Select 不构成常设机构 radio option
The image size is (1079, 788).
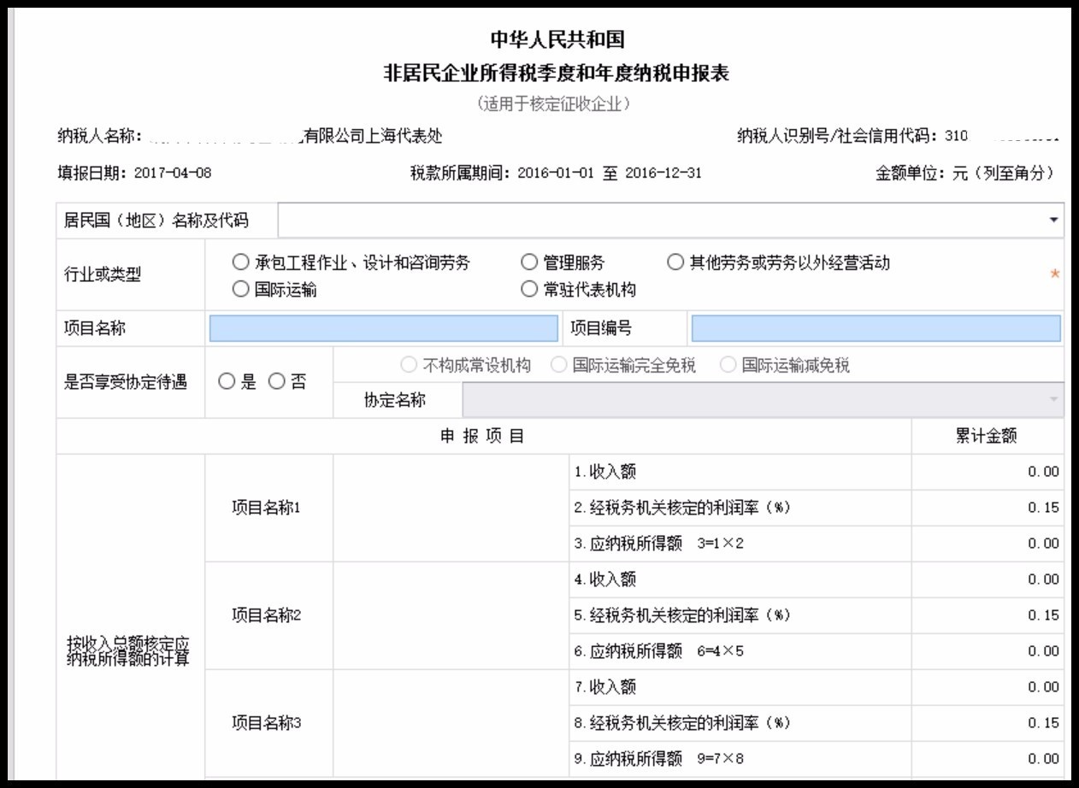click(409, 366)
